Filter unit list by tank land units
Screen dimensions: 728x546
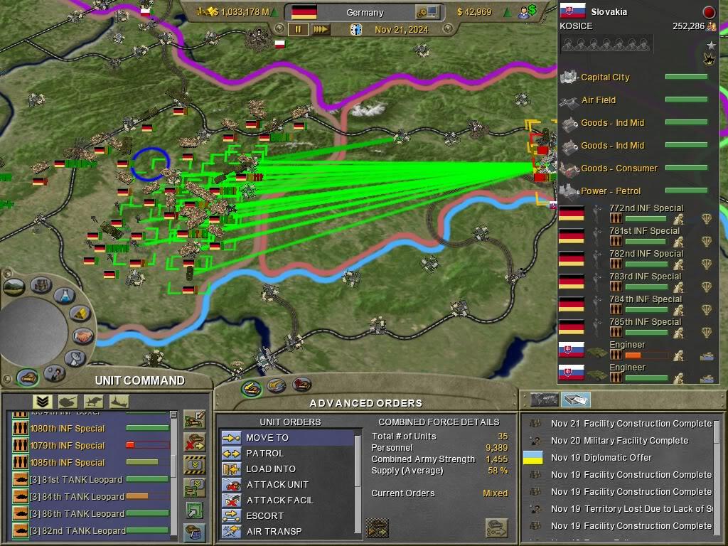point(68,402)
